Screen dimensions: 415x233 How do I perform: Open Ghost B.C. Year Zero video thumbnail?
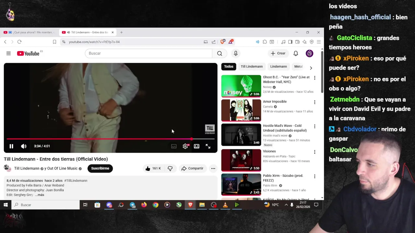click(241, 86)
